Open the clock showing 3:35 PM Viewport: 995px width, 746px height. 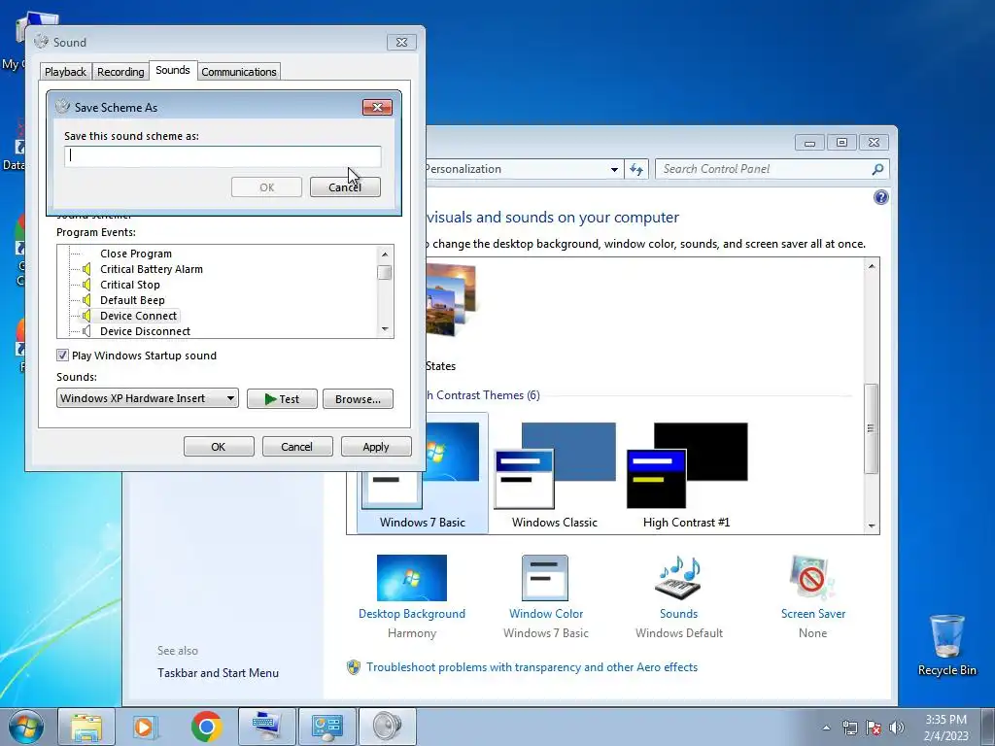coord(945,728)
